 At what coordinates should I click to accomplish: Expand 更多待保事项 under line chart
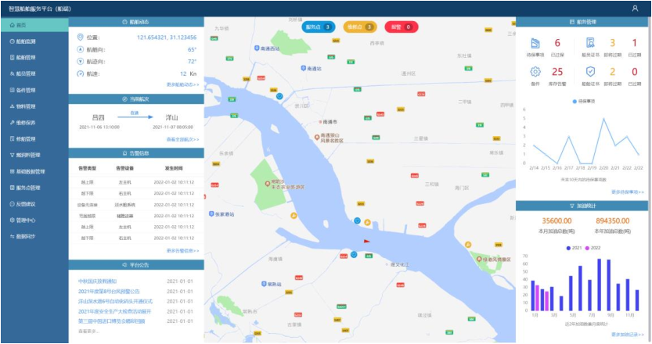pyautogui.click(x=628, y=192)
